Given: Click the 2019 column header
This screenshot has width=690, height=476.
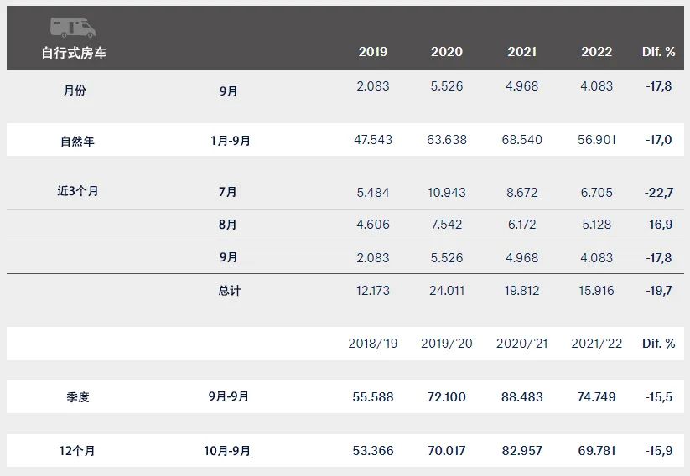Looking at the screenshot, I should click(x=373, y=52).
